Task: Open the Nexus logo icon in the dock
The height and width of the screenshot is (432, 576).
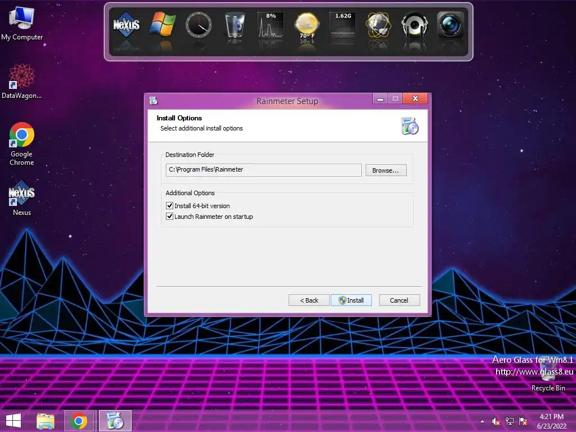Action: point(127,25)
